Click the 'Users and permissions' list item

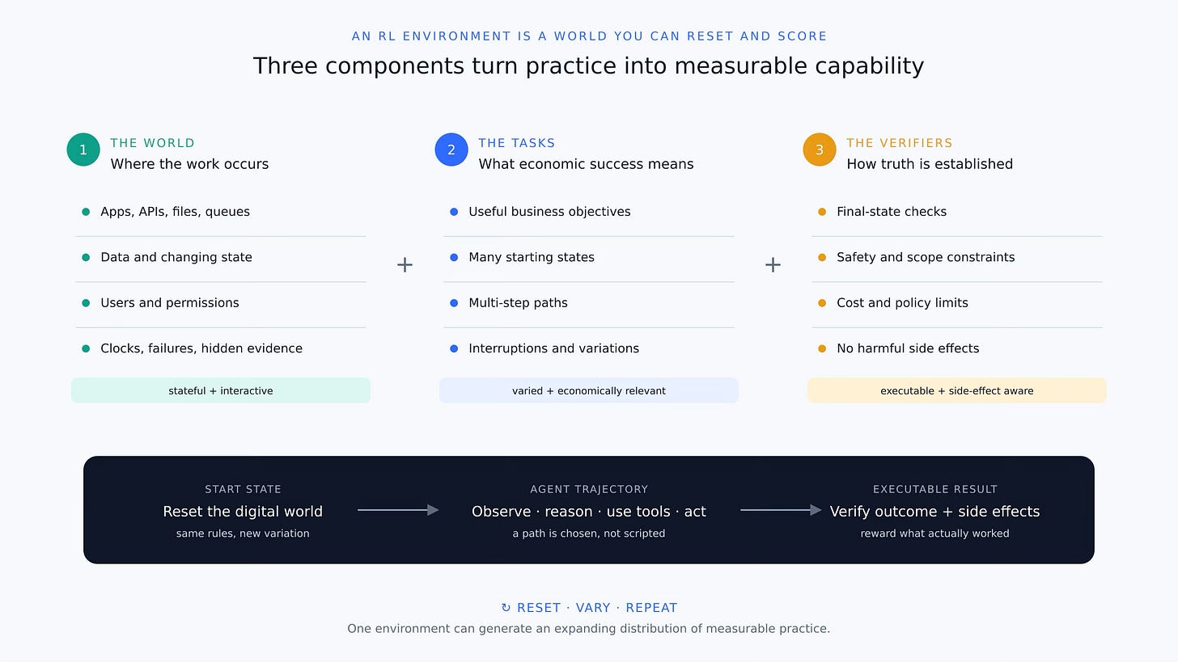click(221, 303)
